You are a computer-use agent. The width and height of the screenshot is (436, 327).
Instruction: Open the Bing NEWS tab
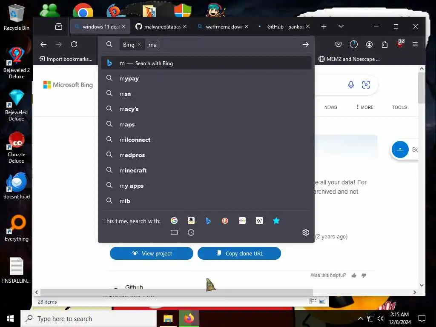coord(330,107)
